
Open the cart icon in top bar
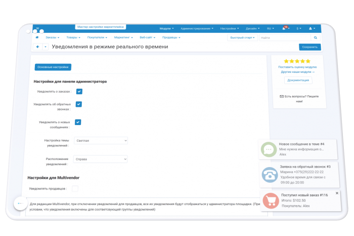click(37, 28)
